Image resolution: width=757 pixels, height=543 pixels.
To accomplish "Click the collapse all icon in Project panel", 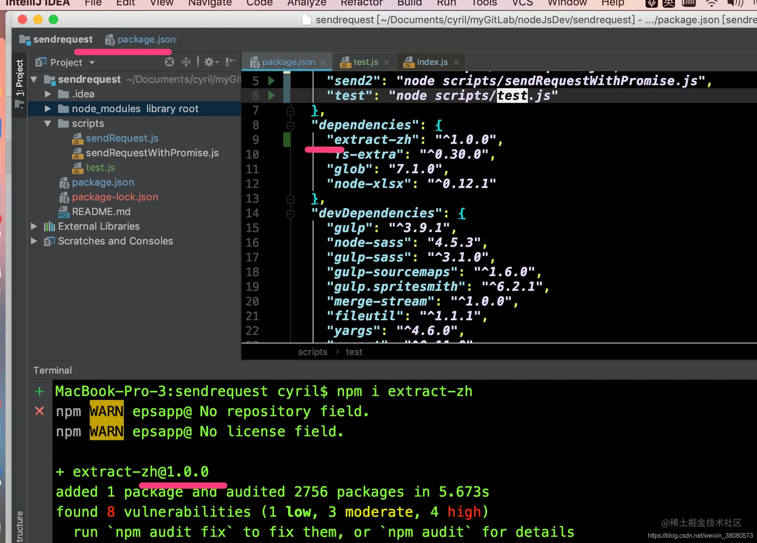I will pyautogui.click(x=186, y=62).
